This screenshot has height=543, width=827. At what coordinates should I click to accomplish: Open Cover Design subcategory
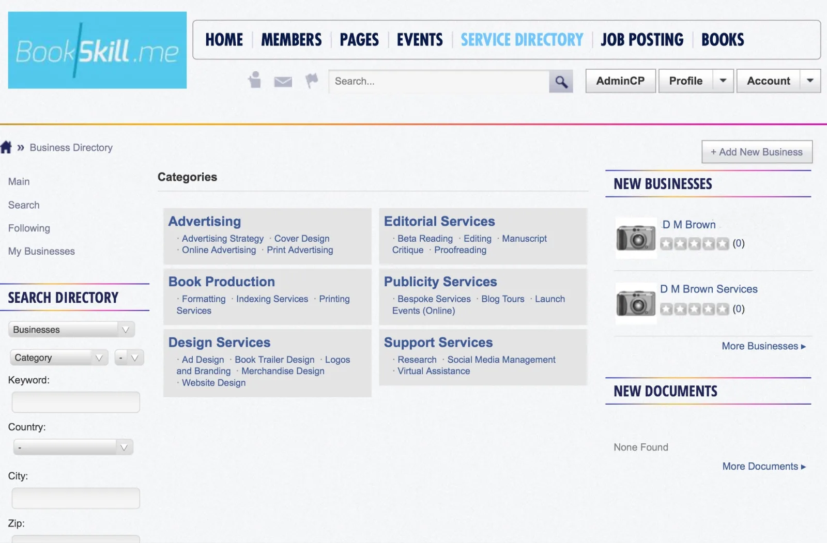point(302,239)
